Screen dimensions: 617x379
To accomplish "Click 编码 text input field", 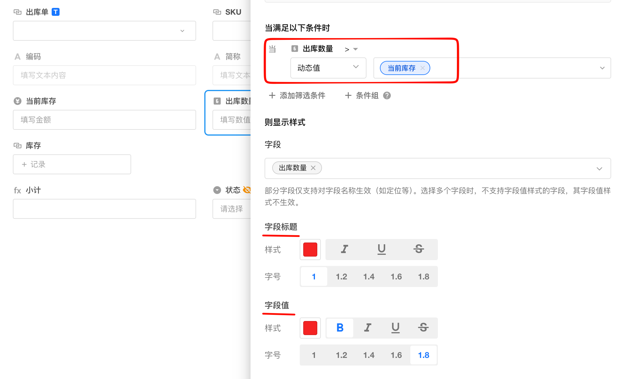I will click(x=104, y=75).
